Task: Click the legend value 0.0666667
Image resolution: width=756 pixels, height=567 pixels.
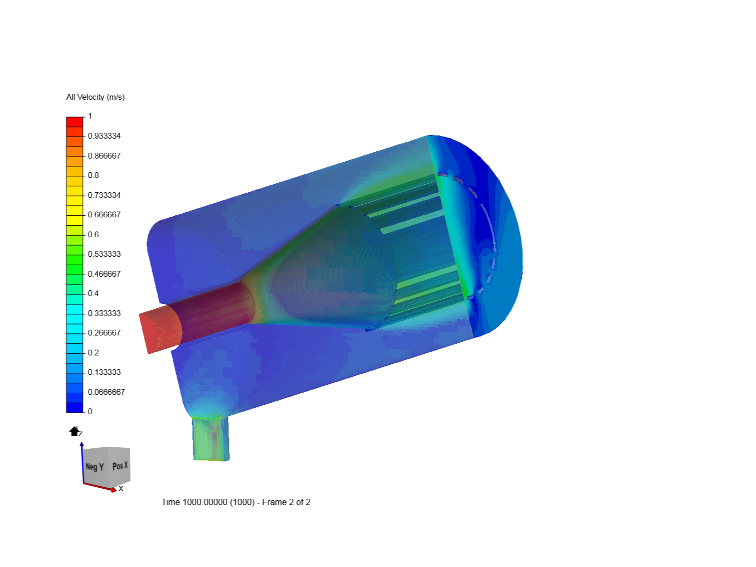Action: pos(106,392)
